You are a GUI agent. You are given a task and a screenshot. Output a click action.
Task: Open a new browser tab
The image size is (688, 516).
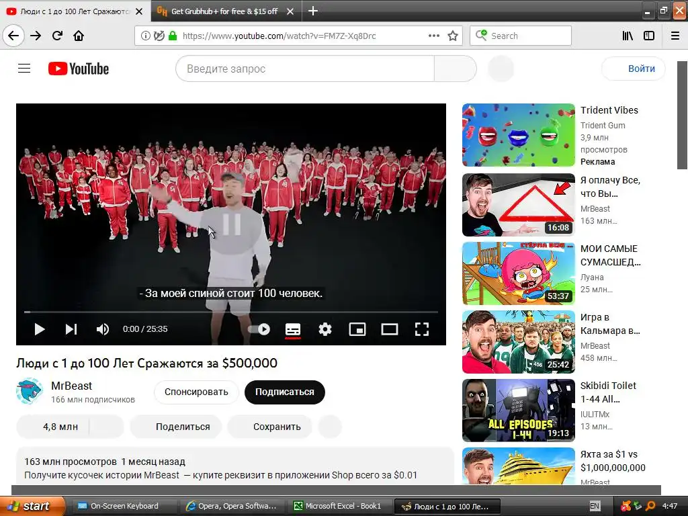[313, 11]
